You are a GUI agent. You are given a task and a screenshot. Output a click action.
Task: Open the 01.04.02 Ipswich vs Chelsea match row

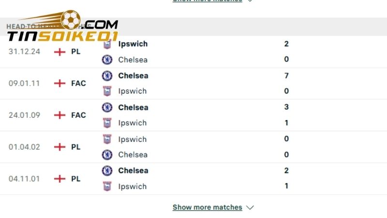coord(193,147)
